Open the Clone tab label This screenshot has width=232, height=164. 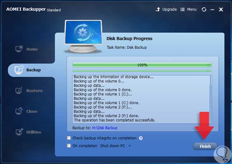click(32, 111)
